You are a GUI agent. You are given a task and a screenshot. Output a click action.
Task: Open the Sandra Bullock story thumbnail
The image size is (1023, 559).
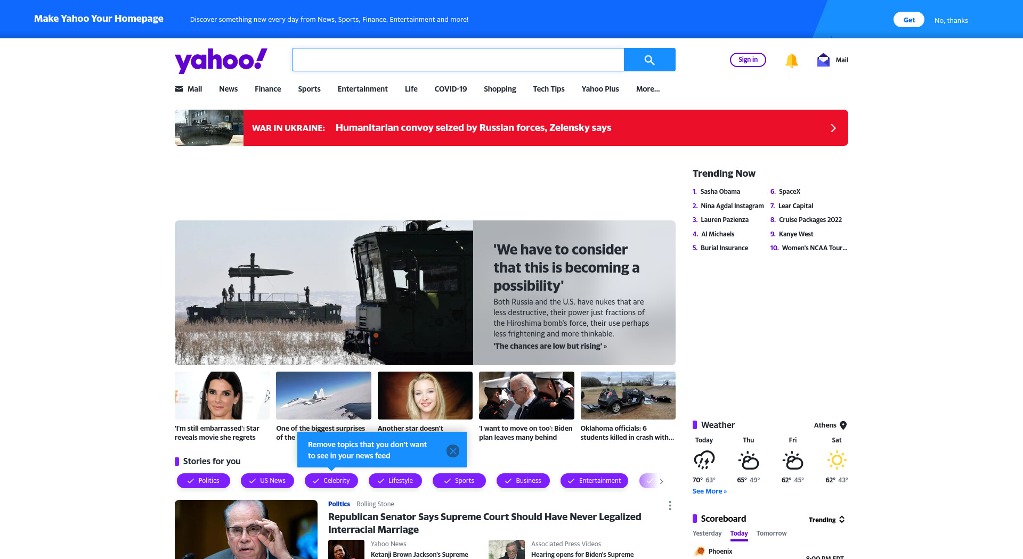click(x=222, y=396)
